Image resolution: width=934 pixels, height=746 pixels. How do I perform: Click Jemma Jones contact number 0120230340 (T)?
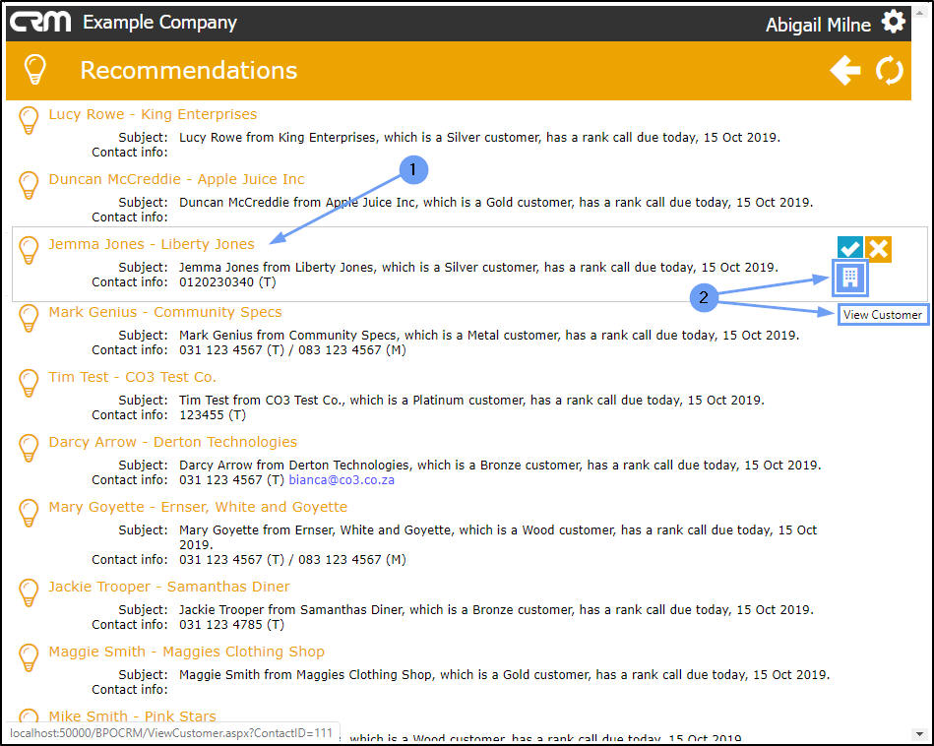[227, 281]
